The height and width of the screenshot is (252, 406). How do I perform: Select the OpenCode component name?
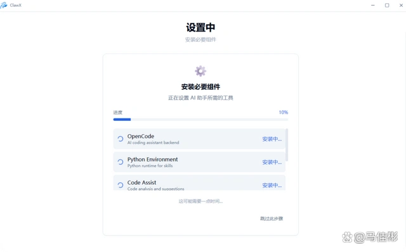tap(141, 136)
